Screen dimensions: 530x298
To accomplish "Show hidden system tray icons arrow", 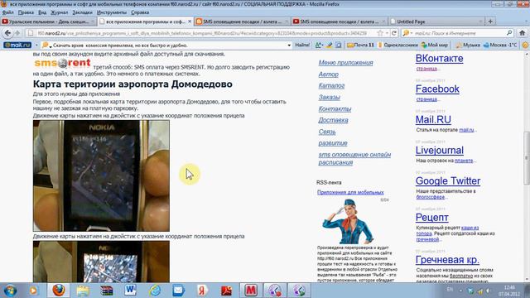I will click(x=460, y=291).
